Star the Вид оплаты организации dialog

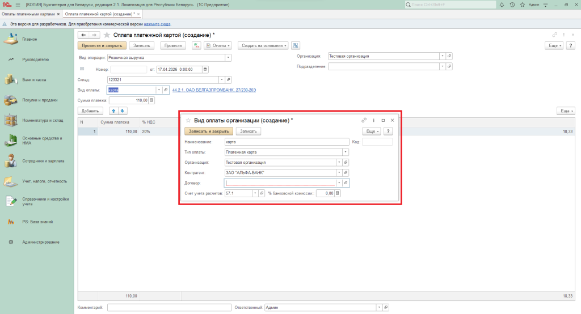click(x=188, y=120)
